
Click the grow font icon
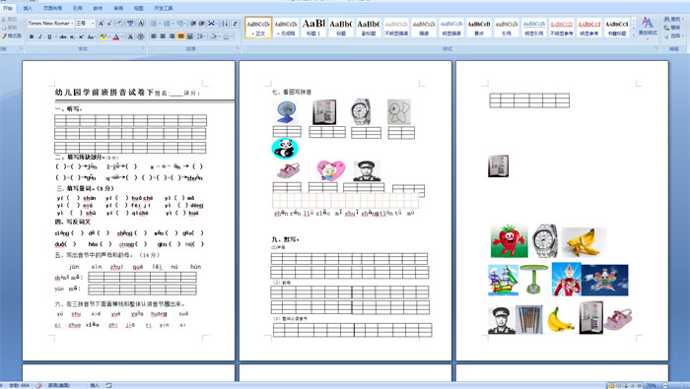coord(101,24)
